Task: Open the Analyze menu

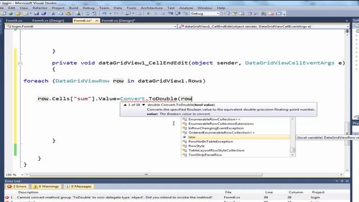Action: click(x=186, y=8)
